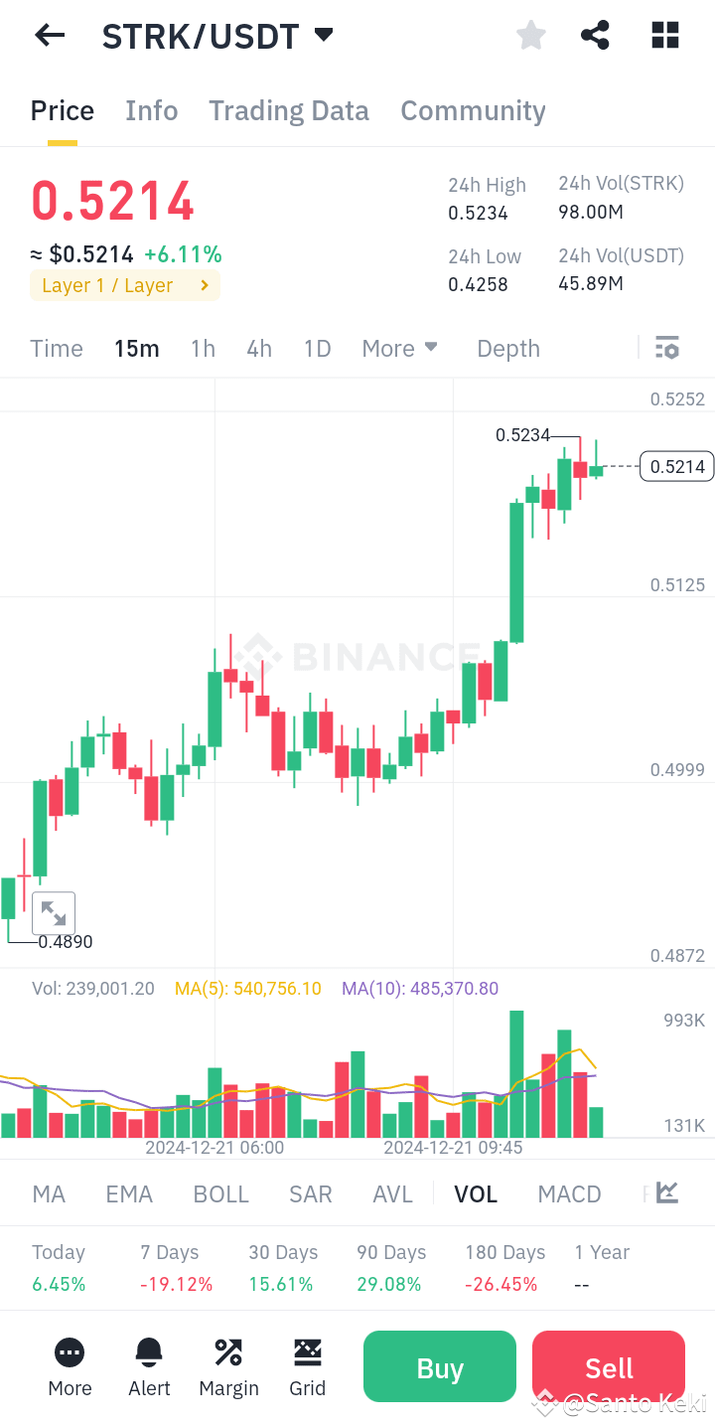Toggle the VOL volume indicator
This screenshot has width=715, height=1426.
pos(476,1192)
